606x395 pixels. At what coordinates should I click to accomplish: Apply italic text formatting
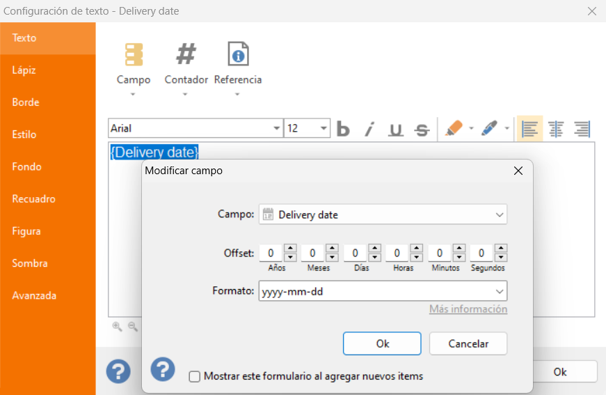369,129
